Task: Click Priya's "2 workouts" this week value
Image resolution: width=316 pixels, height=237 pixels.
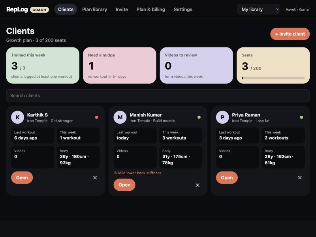Action: click(x=276, y=138)
